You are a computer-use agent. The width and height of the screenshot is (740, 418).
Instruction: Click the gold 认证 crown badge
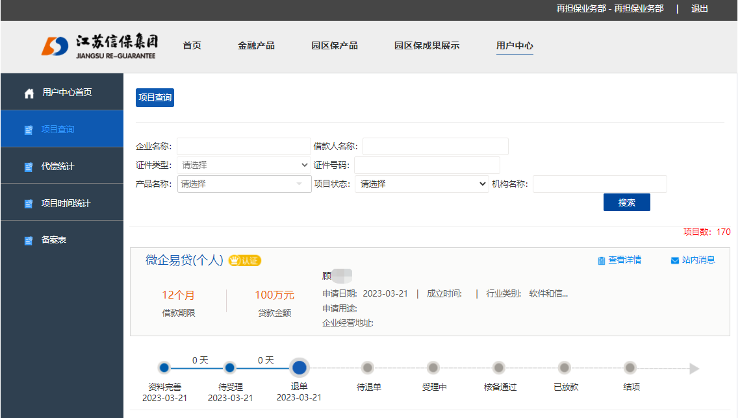click(x=245, y=261)
